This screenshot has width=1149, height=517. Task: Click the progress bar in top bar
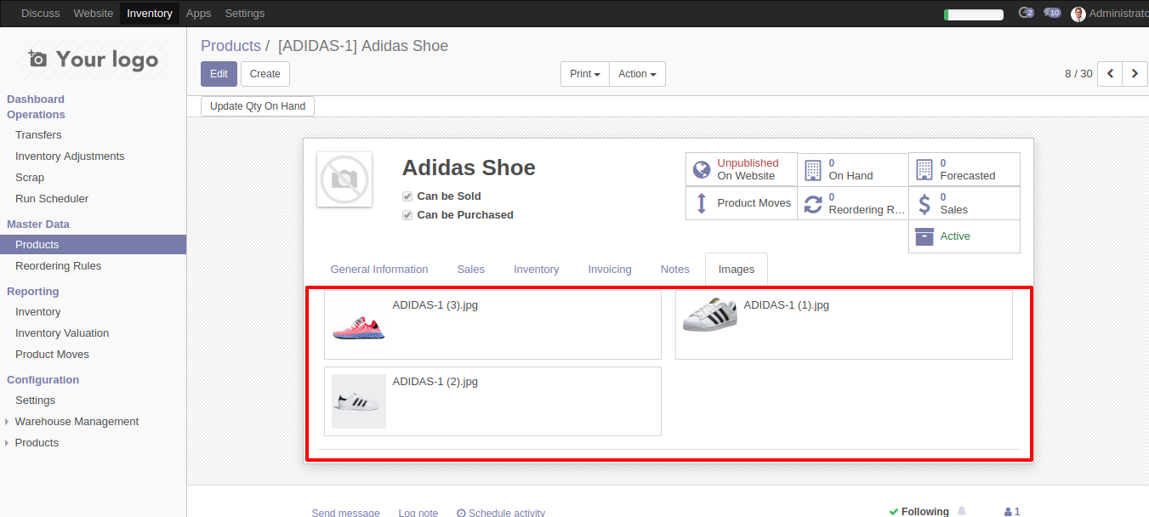pos(974,14)
